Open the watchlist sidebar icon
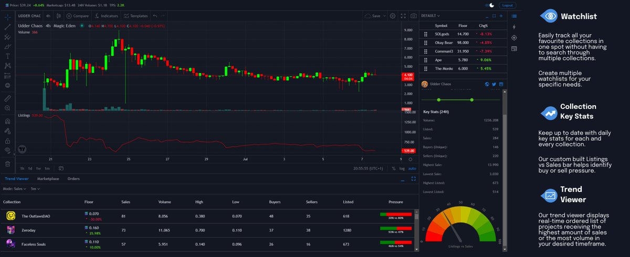630x257 pixels. 513,16
